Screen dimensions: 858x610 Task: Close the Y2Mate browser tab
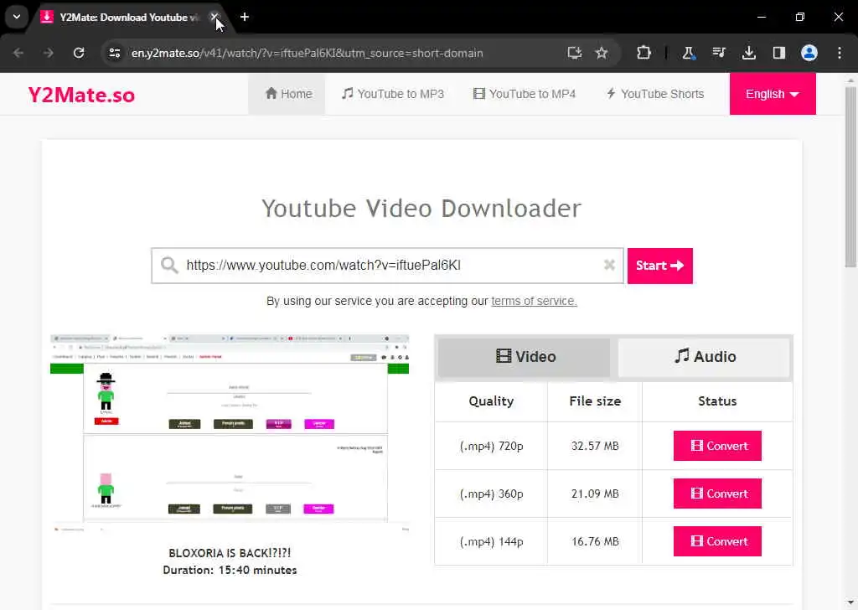(x=214, y=17)
